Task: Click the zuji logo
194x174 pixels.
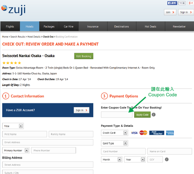Action: 14,10
